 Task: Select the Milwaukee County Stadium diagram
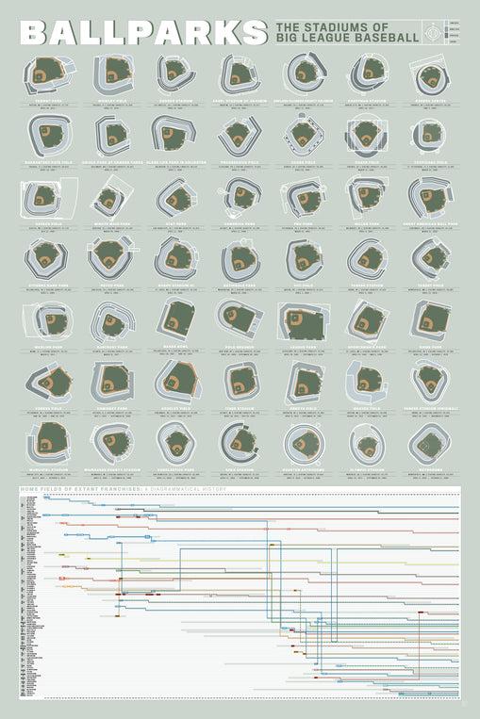[112, 445]
